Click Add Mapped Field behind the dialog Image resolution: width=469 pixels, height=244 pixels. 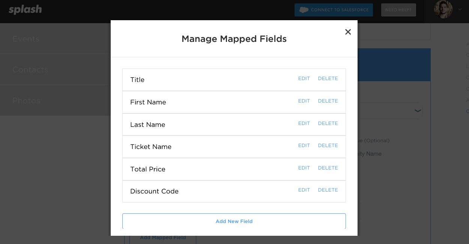point(163,238)
